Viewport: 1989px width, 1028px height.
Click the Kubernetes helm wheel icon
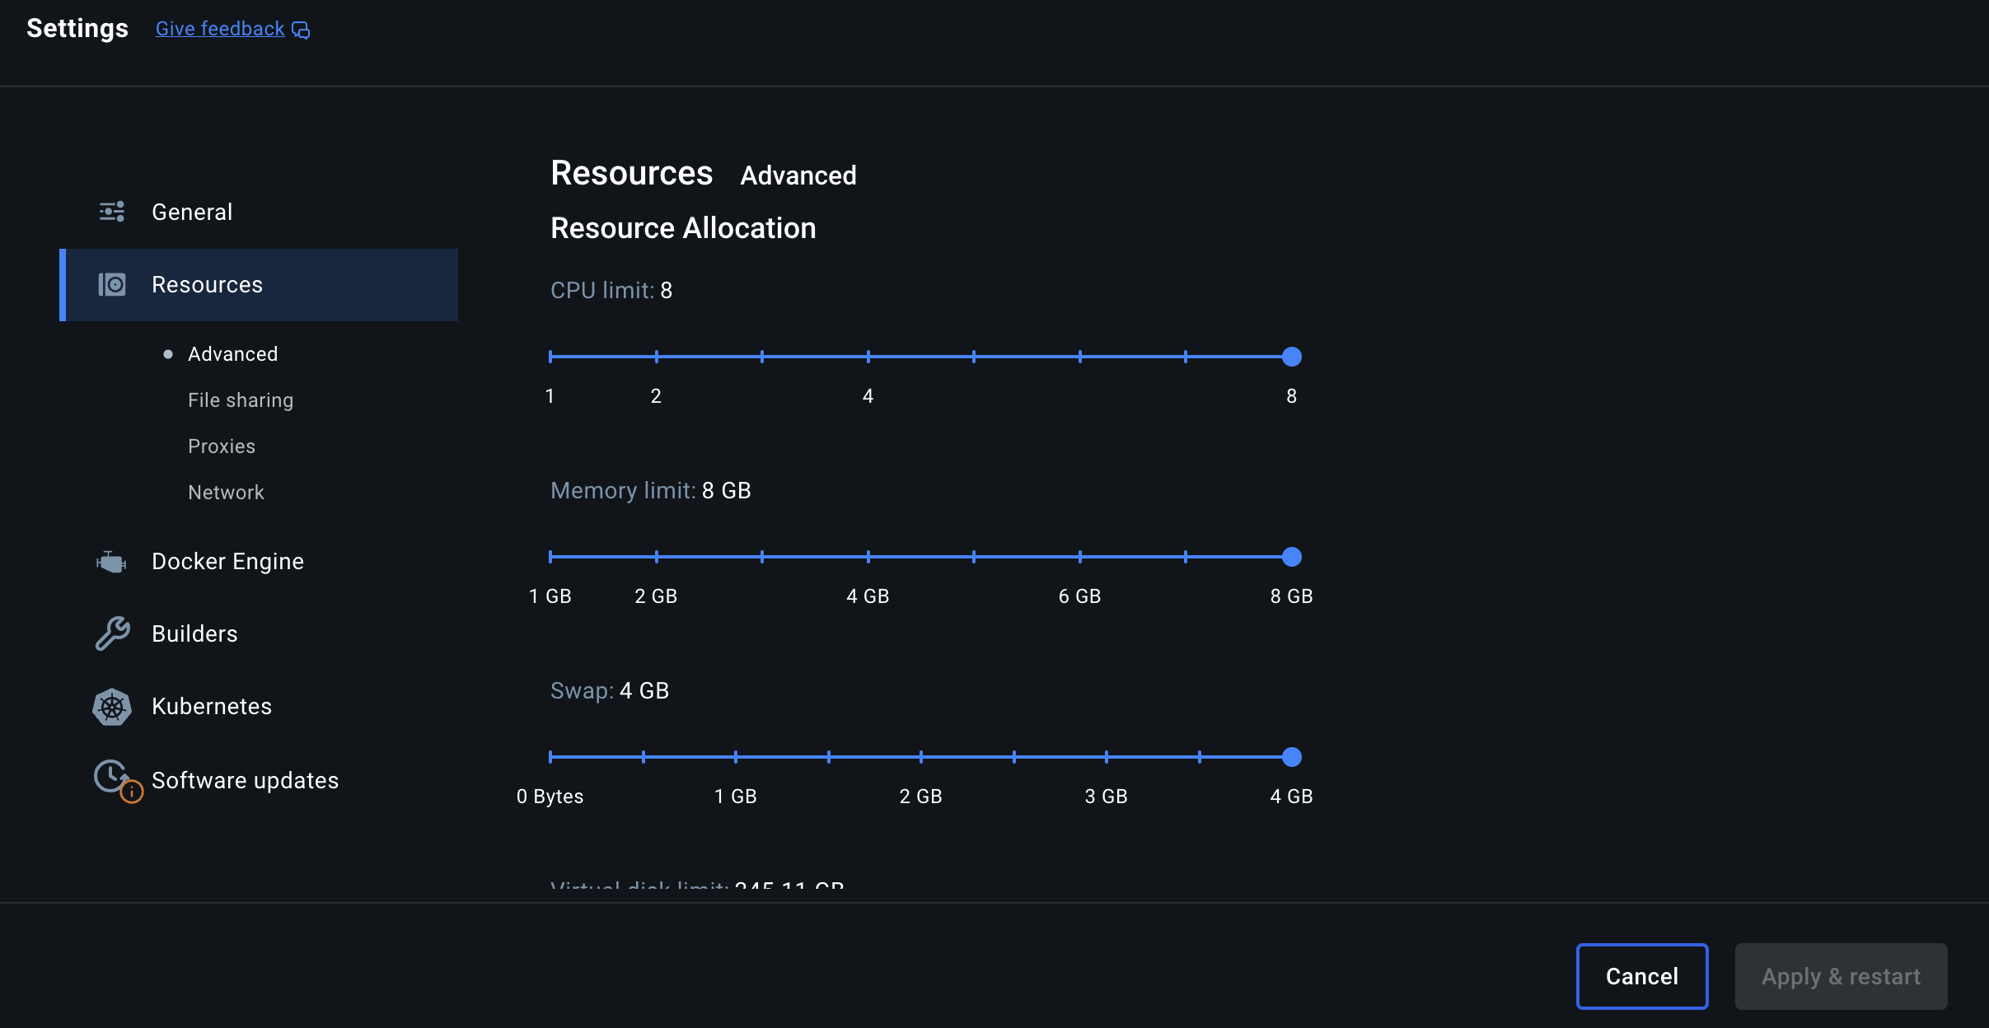[x=111, y=707]
